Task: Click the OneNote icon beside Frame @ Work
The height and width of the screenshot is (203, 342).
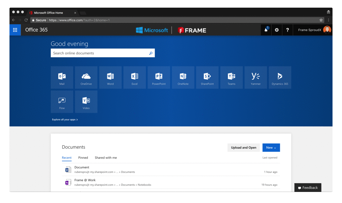Action: (x=68, y=182)
